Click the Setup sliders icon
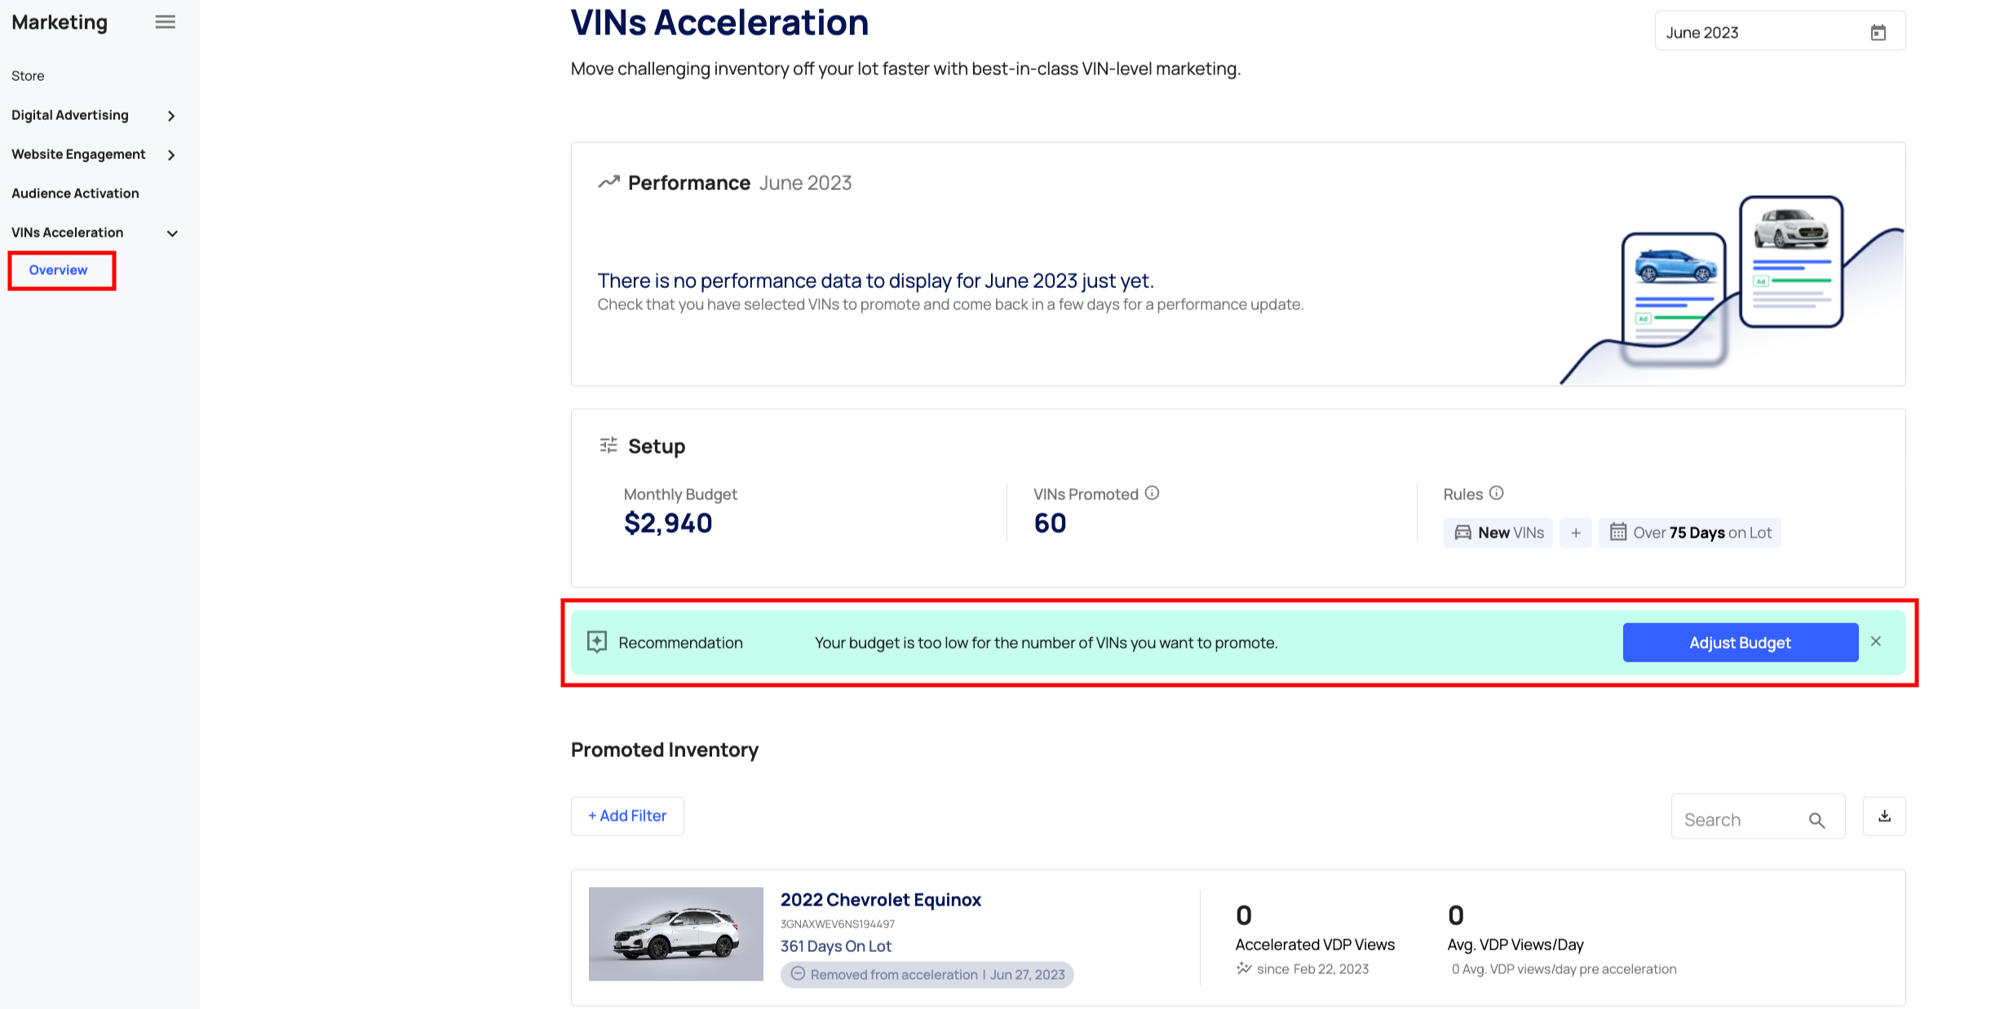1991x1009 pixels. (608, 445)
